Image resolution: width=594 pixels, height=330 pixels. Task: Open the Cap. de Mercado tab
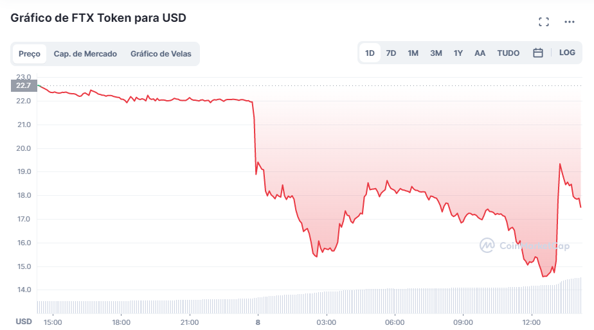[85, 54]
